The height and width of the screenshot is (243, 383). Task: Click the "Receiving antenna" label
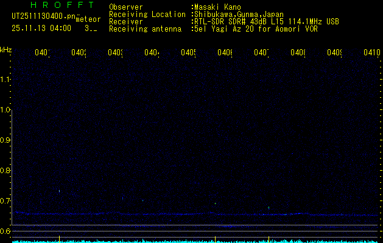click(145, 29)
